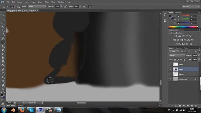Select the Magic Wand tool

coord(3,27)
